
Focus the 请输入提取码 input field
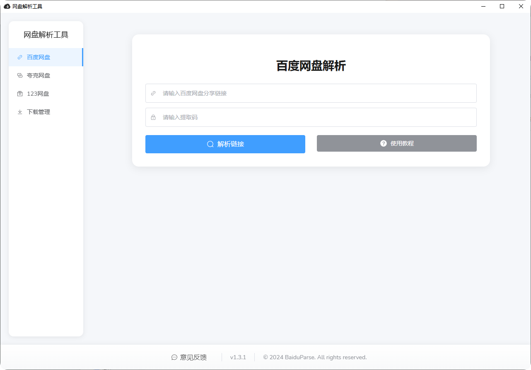coord(311,117)
